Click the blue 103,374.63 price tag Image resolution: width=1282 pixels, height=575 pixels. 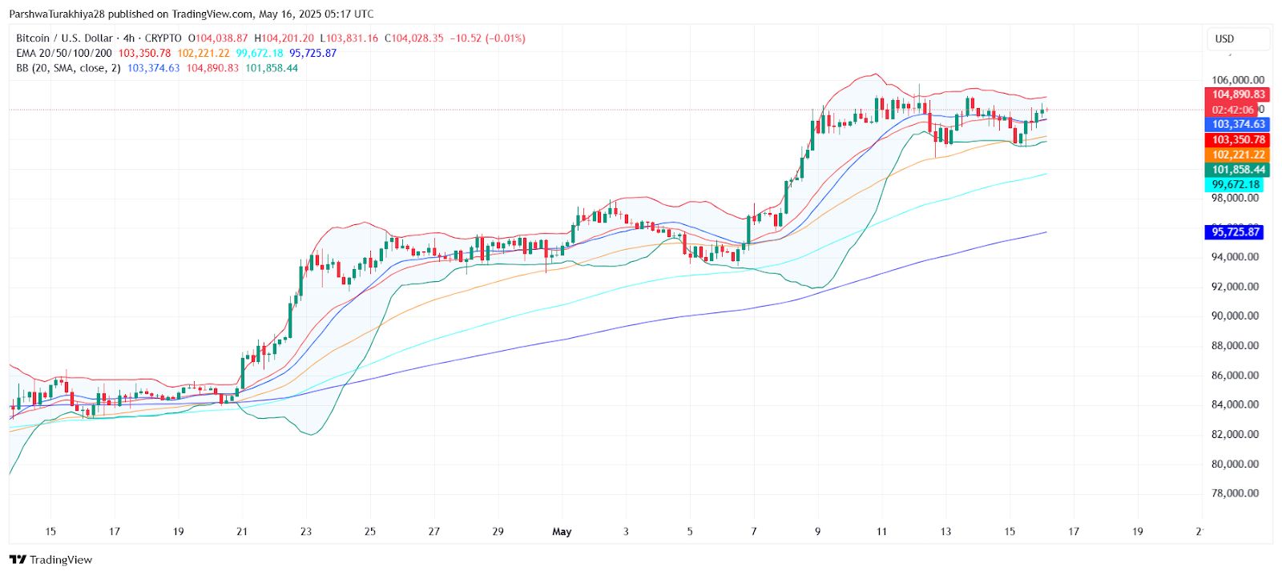tap(1237, 124)
